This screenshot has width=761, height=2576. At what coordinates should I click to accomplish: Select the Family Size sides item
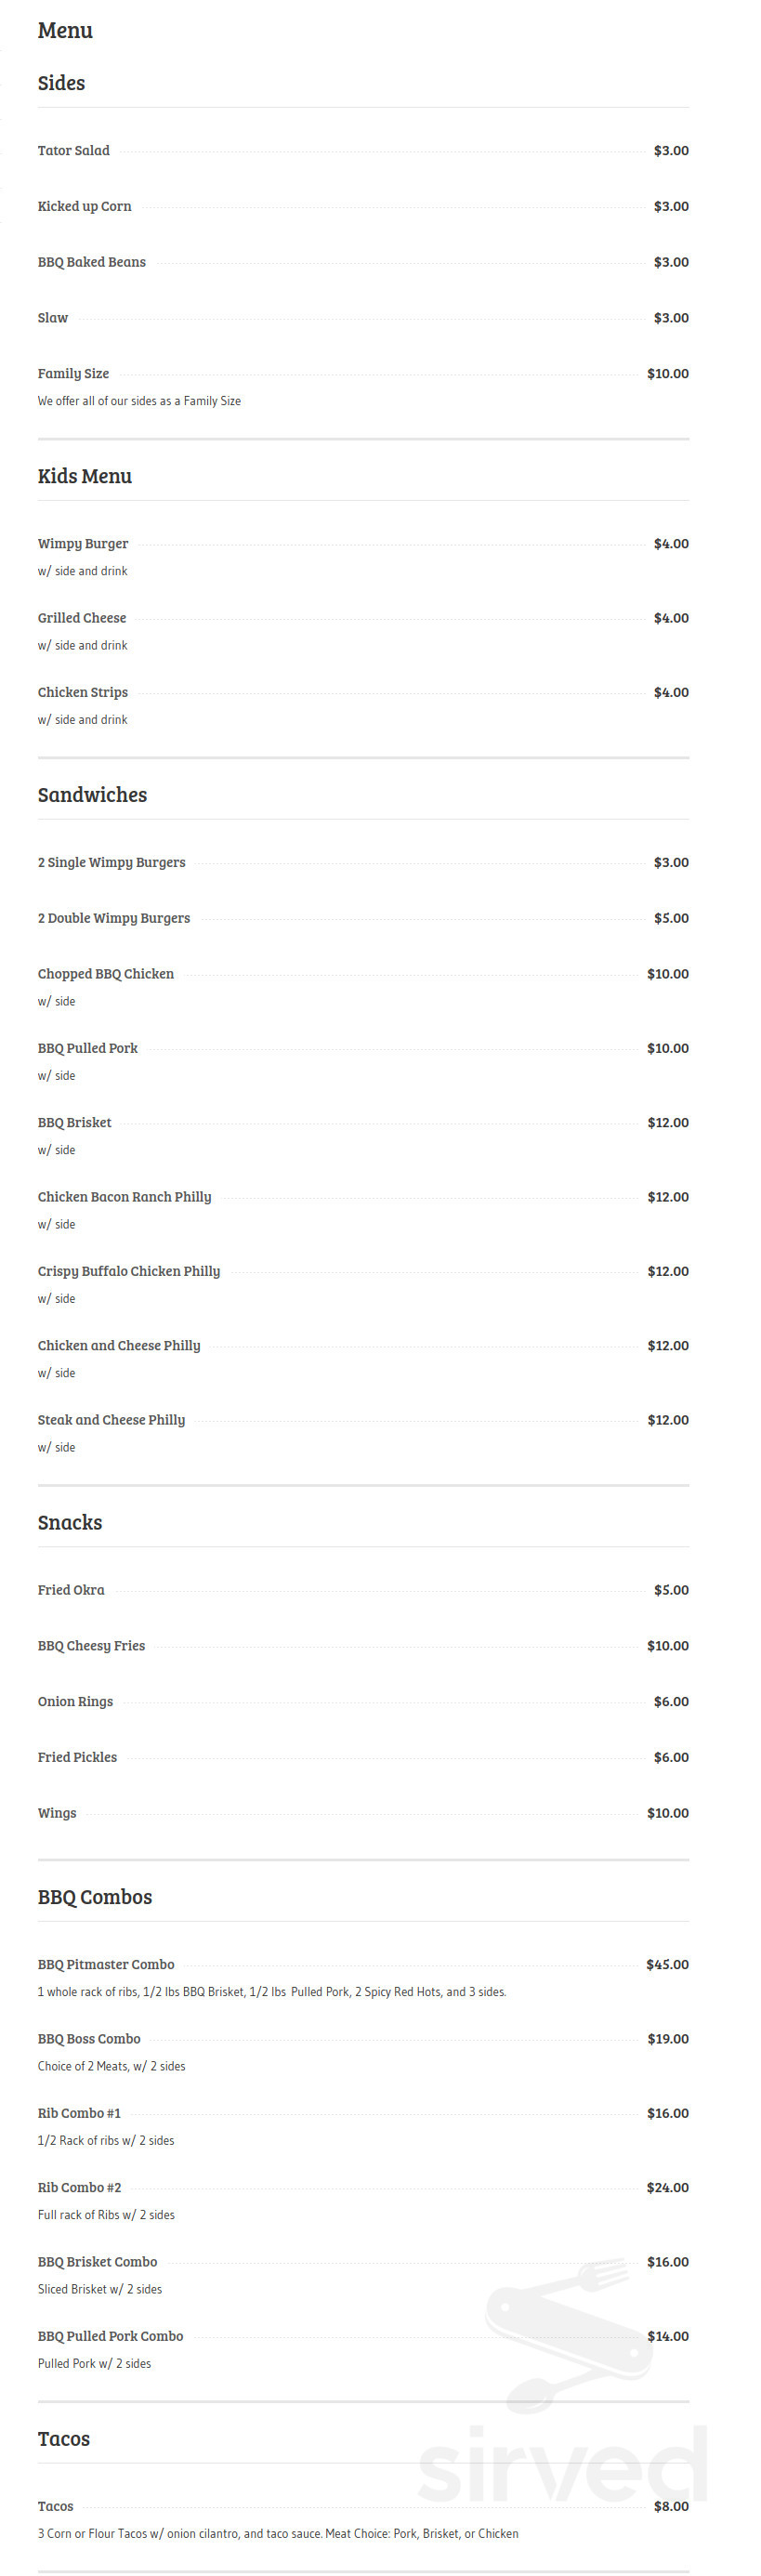74,374
